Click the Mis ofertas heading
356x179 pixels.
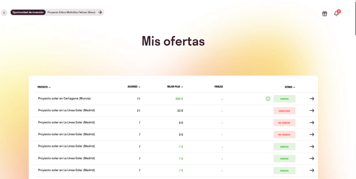coord(173,41)
